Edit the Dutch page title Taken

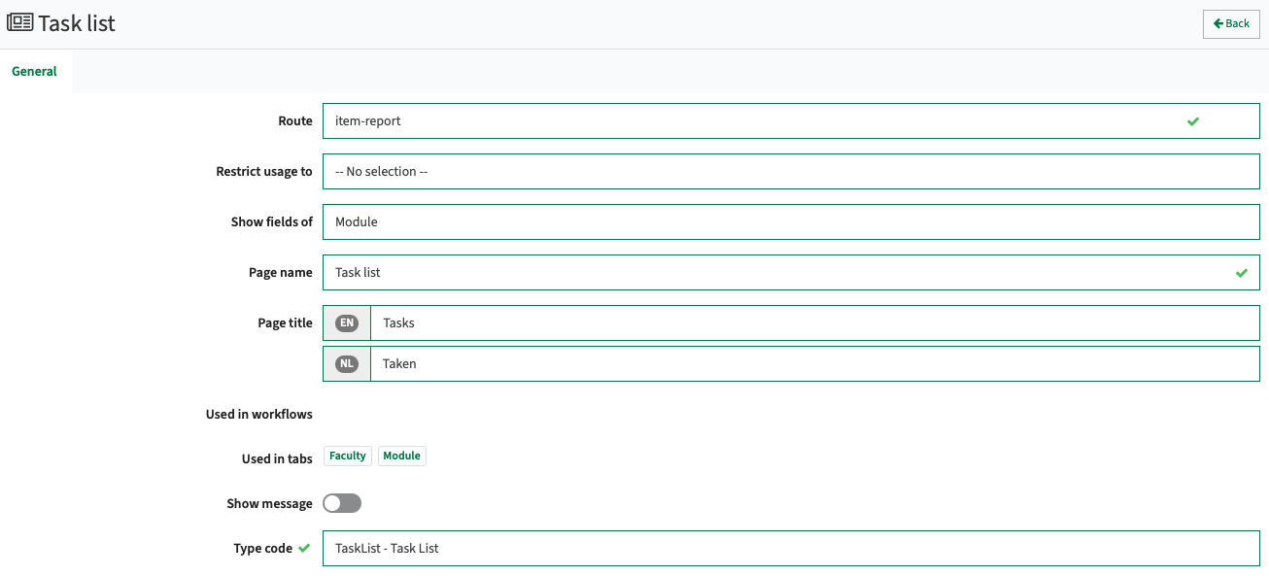pyautogui.click(x=815, y=364)
